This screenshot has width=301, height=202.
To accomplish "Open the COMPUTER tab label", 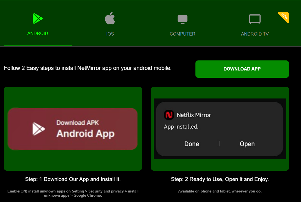I will (182, 34).
